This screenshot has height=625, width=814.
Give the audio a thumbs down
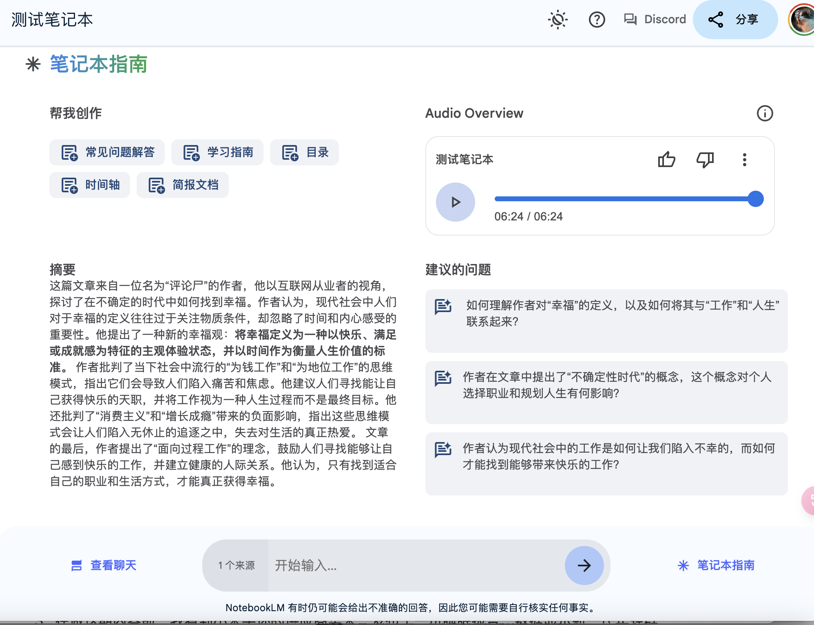705,159
